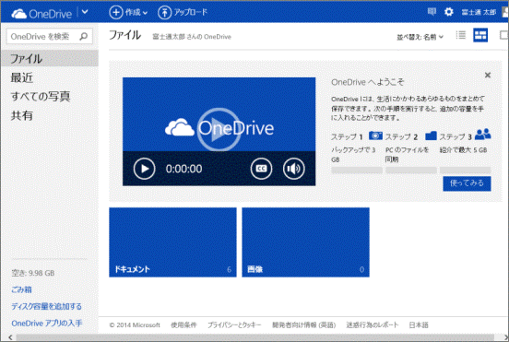
Task: Open the settings gear icon
Action: pyautogui.click(x=449, y=12)
